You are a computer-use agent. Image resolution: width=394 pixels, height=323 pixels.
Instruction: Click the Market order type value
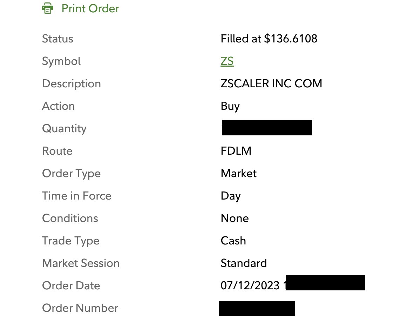239,173
